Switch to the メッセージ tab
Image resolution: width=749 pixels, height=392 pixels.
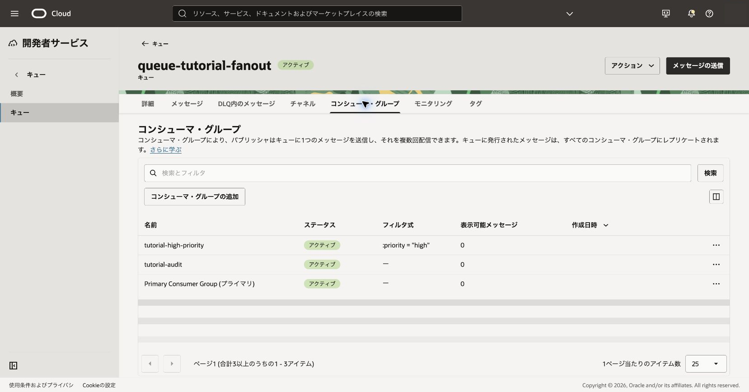pos(187,103)
